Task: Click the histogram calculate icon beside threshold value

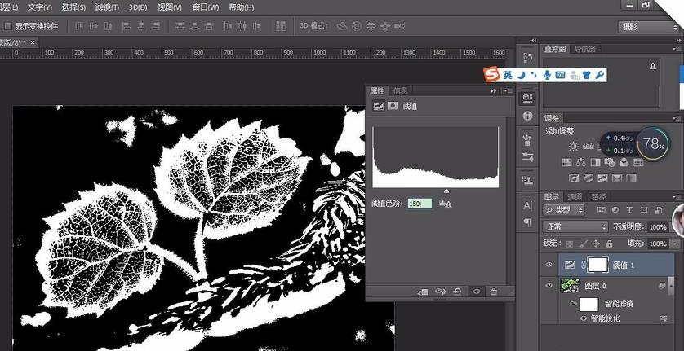Action: [446, 204]
